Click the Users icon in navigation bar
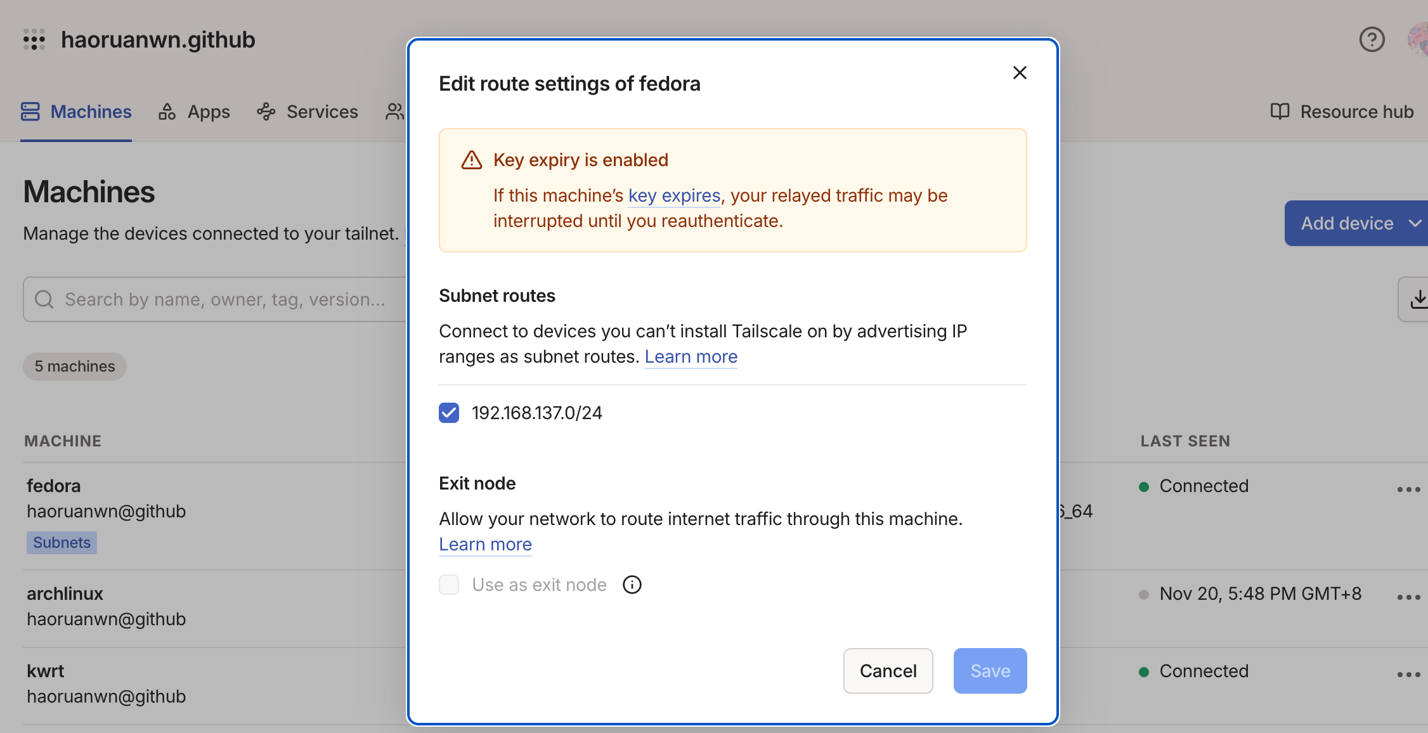This screenshot has height=733, width=1428. click(x=394, y=112)
